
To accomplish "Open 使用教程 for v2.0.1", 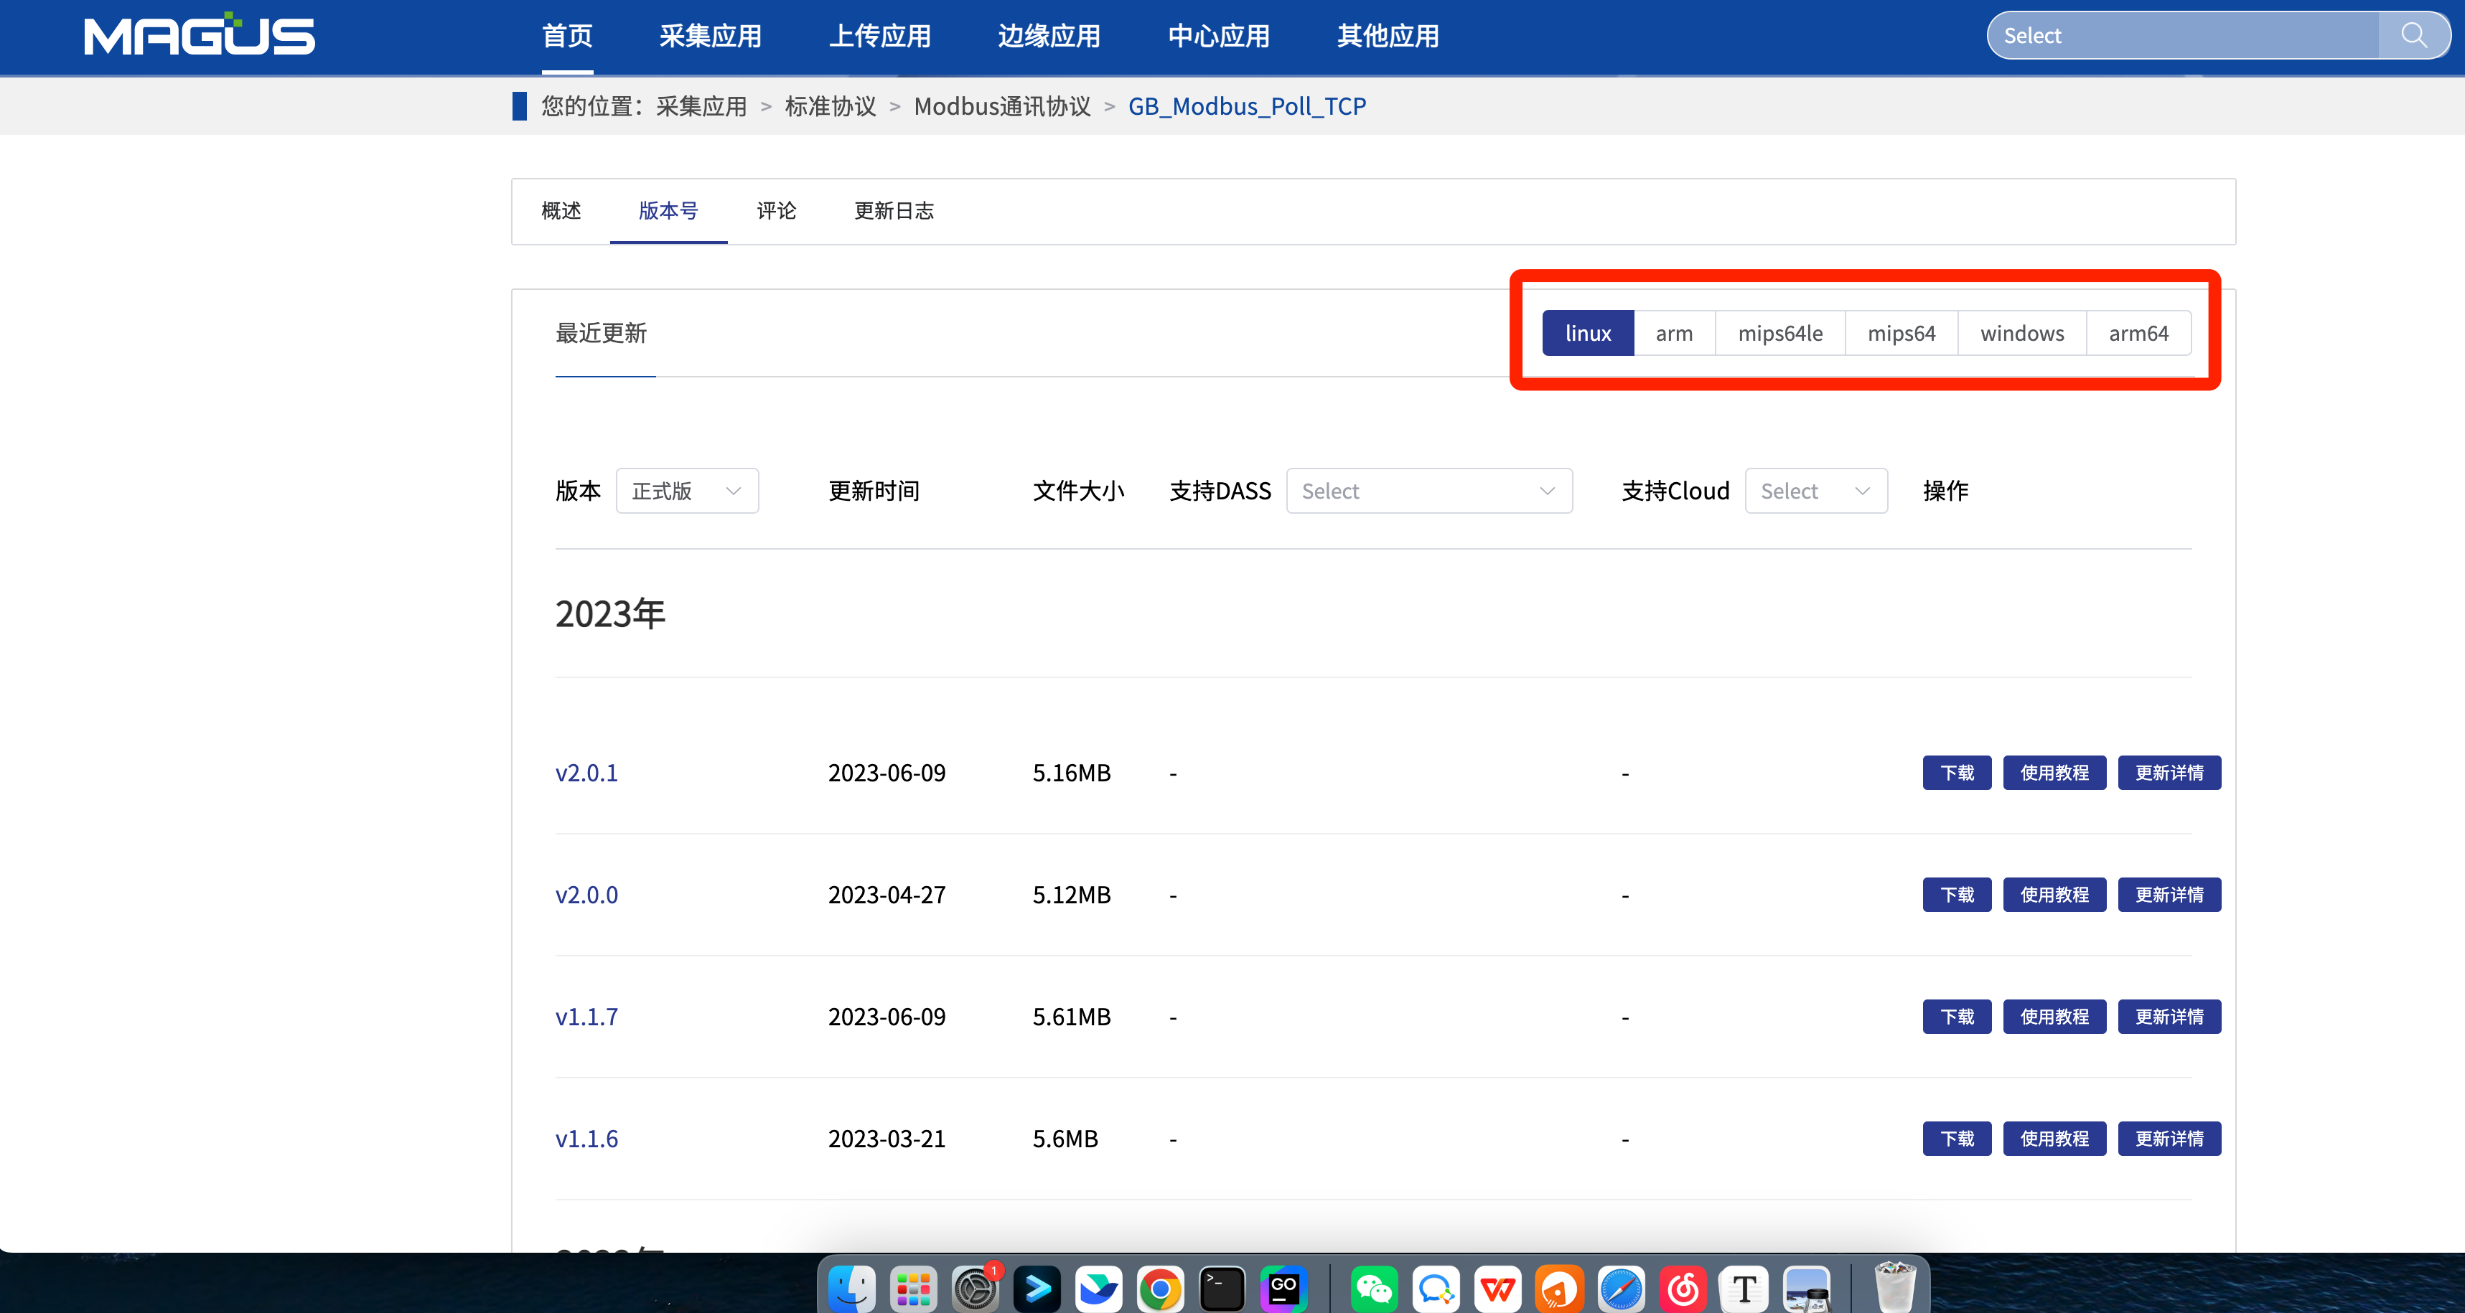I will click(x=2054, y=773).
